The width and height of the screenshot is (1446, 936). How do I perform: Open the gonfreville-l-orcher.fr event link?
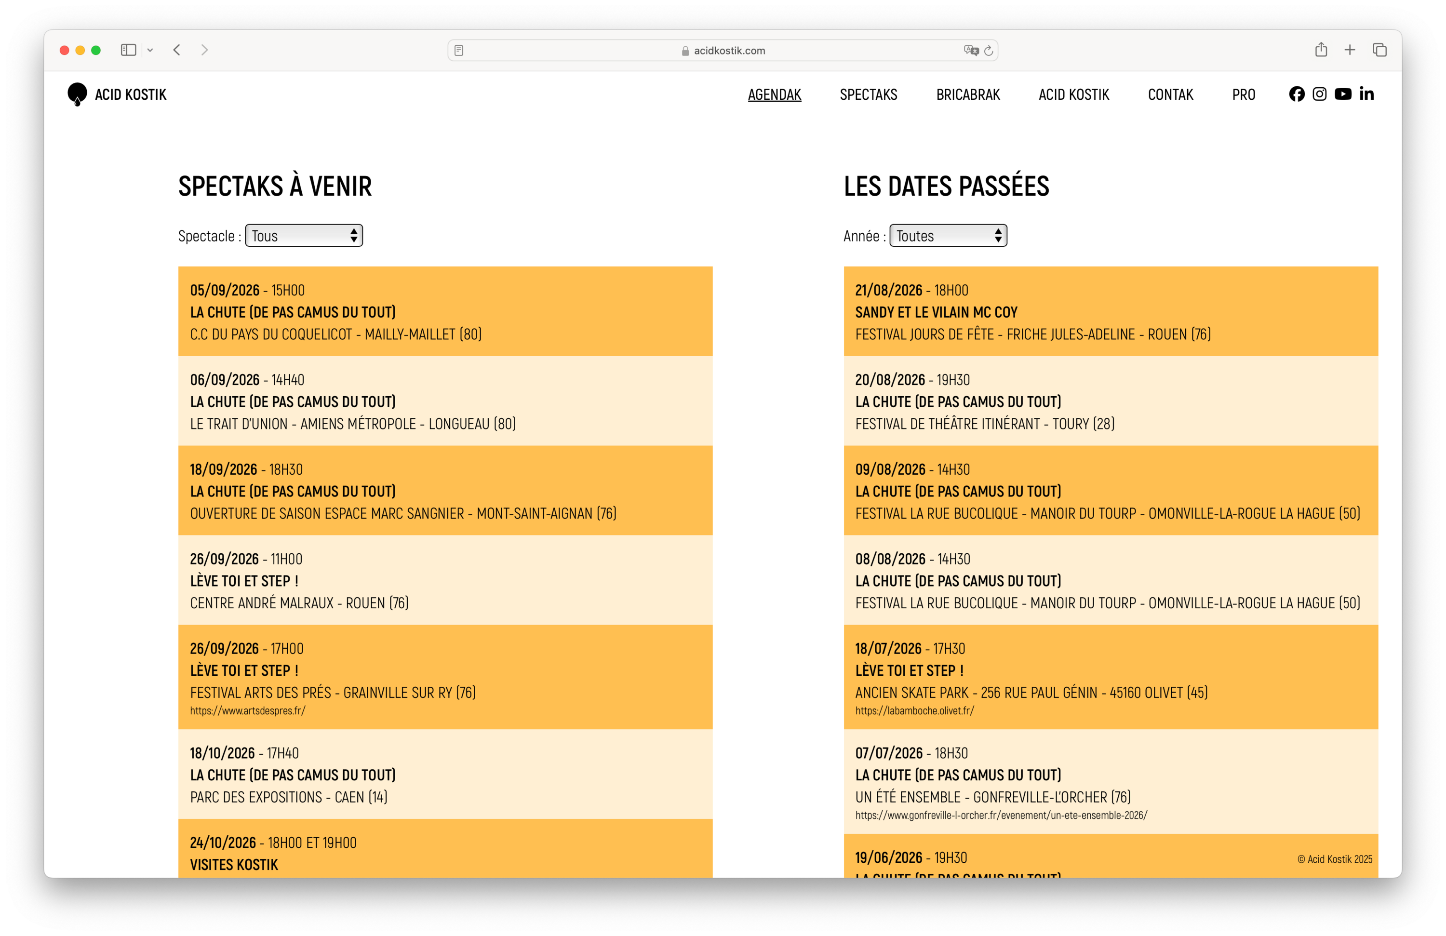click(1001, 815)
